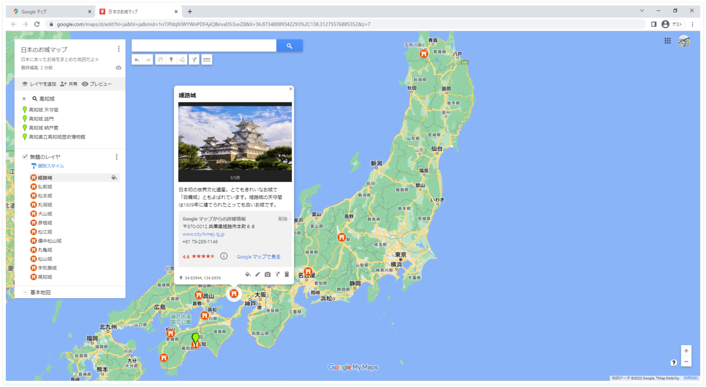Open the Google apps grid
The width and height of the screenshot is (706, 387).
click(668, 41)
